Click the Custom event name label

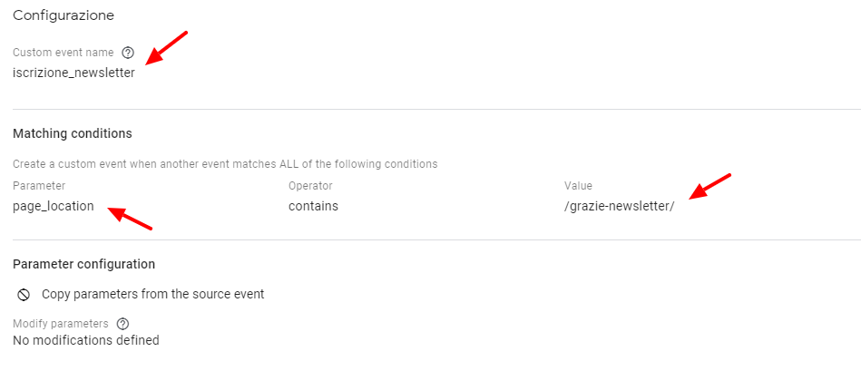[x=64, y=53]
